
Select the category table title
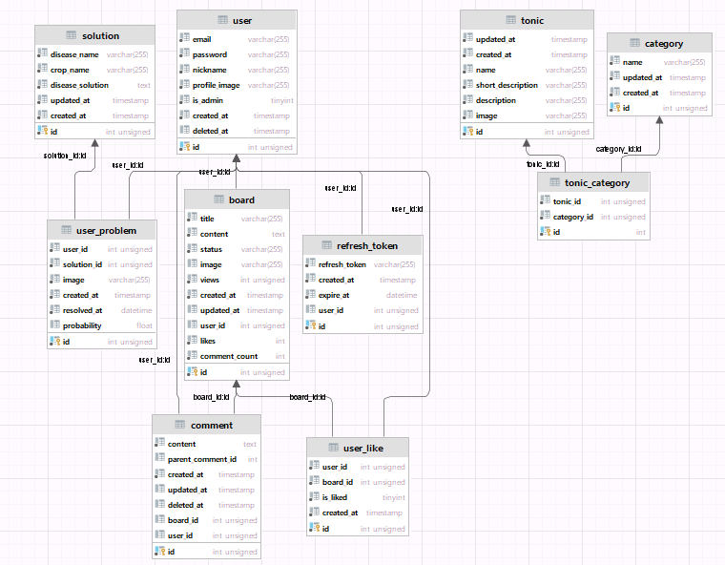click(x=664, y=44)
